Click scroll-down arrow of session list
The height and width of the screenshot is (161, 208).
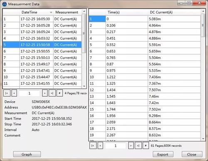[84, 86]
